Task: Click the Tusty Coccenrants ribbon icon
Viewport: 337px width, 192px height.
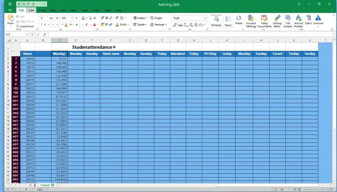Action: tap(264, 21)
